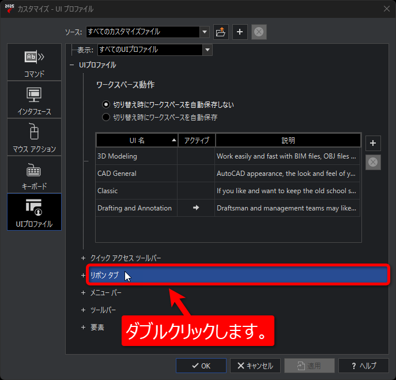Select クイック アクセス ツールバー tree item

coord(126,258)
